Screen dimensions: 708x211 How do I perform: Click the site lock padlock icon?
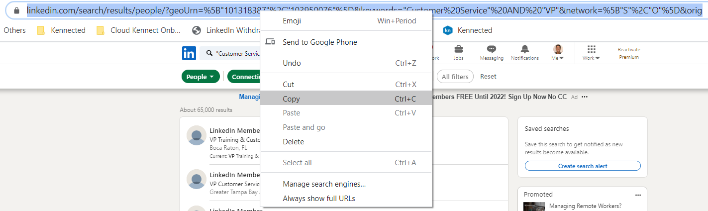click(16, 10)
